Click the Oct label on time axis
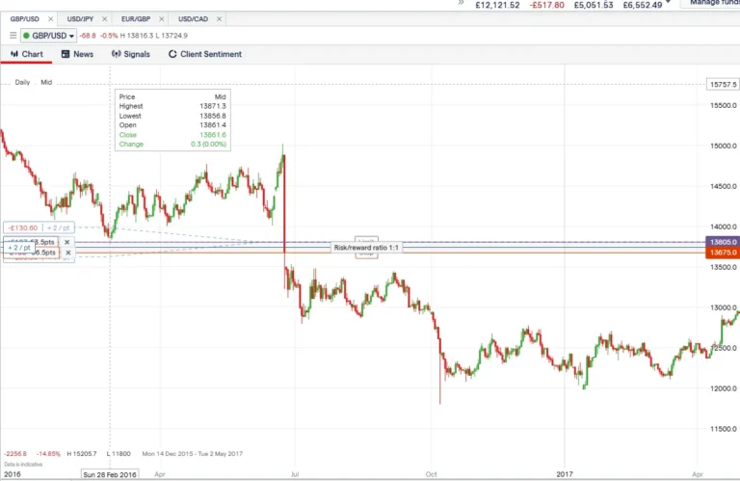This screenshot has width=740, height=481. [x=432, y=474]
